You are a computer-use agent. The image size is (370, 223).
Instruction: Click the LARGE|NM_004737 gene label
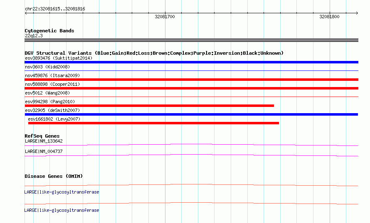coord(44,151)
